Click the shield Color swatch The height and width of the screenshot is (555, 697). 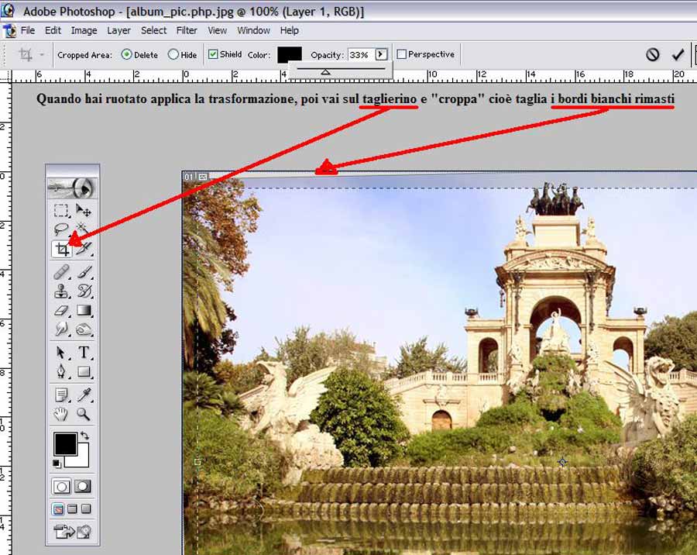[290, 55]
